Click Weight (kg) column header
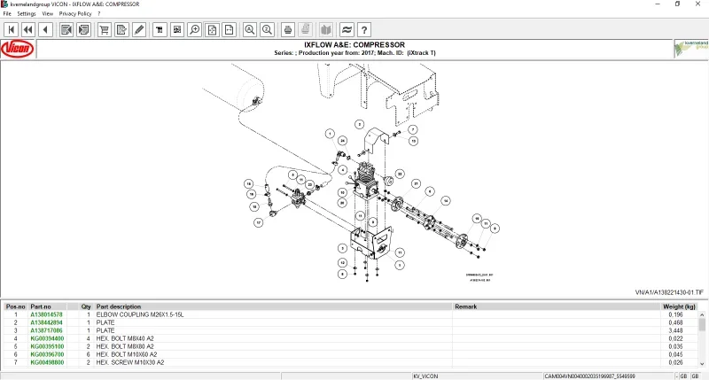Image resolution: width=709 pixels, height=380 pixels. (x=679, y=306)
